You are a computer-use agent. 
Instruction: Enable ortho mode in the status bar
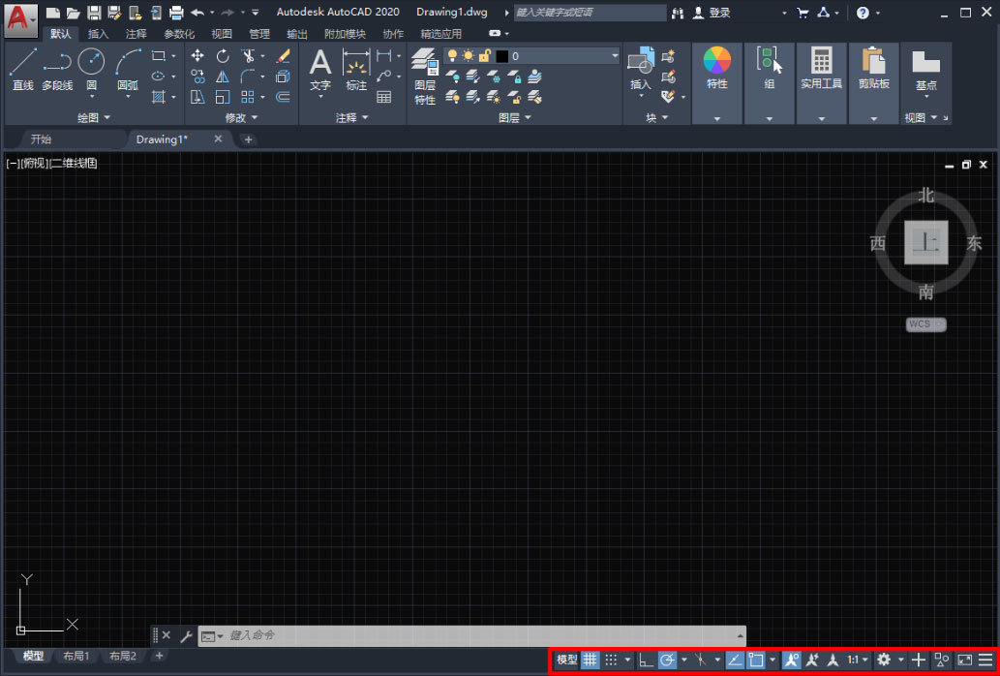click(643, 660)
